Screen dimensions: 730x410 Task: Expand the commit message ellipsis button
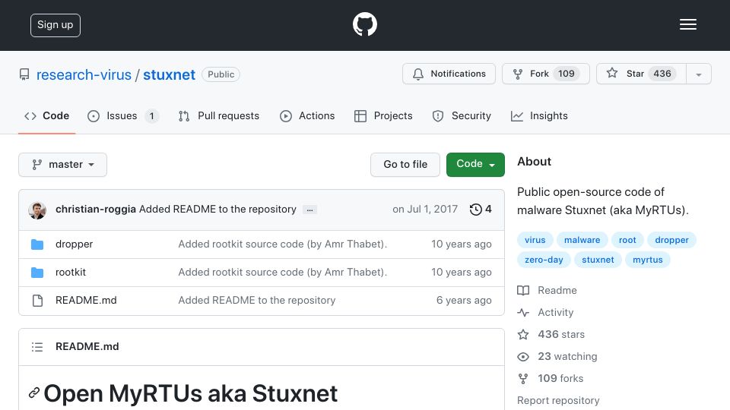click(309, 210)
